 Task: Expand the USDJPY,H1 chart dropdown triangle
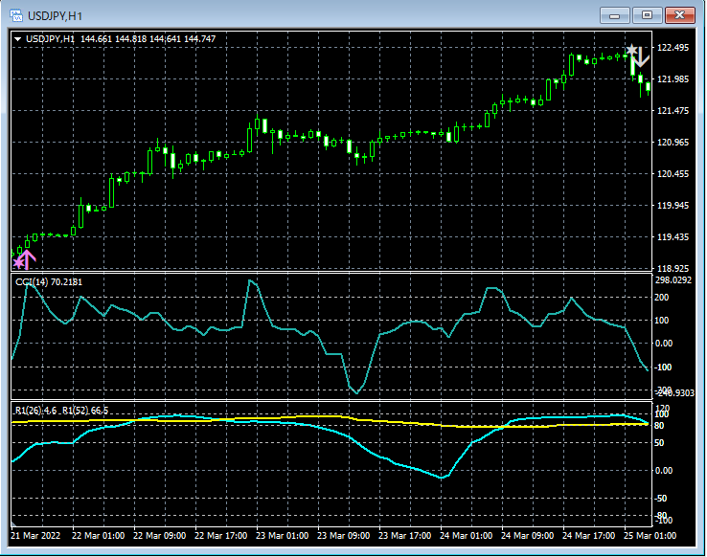18,39
